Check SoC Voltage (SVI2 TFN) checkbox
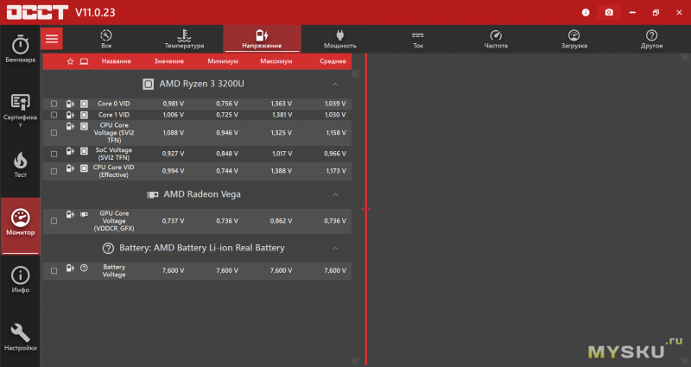 point(54,154)
